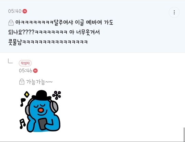Click the reply text 가능가능~~
Viewport: 185px width, 142px height.
click(x=39, y=82)
